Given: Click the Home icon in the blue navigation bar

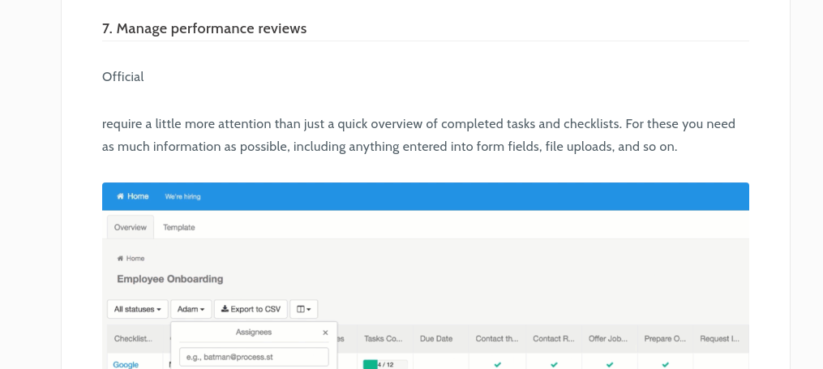Looking at the screenshot, I should coord(120,196).
